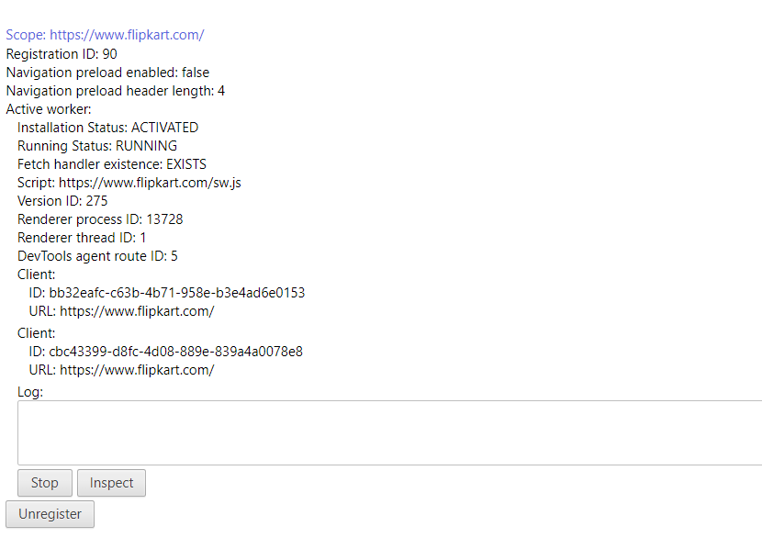Viewport: 762px width, 549px height.
Task: Click Navigation preload header length: 4
Action: pos(116,91)
